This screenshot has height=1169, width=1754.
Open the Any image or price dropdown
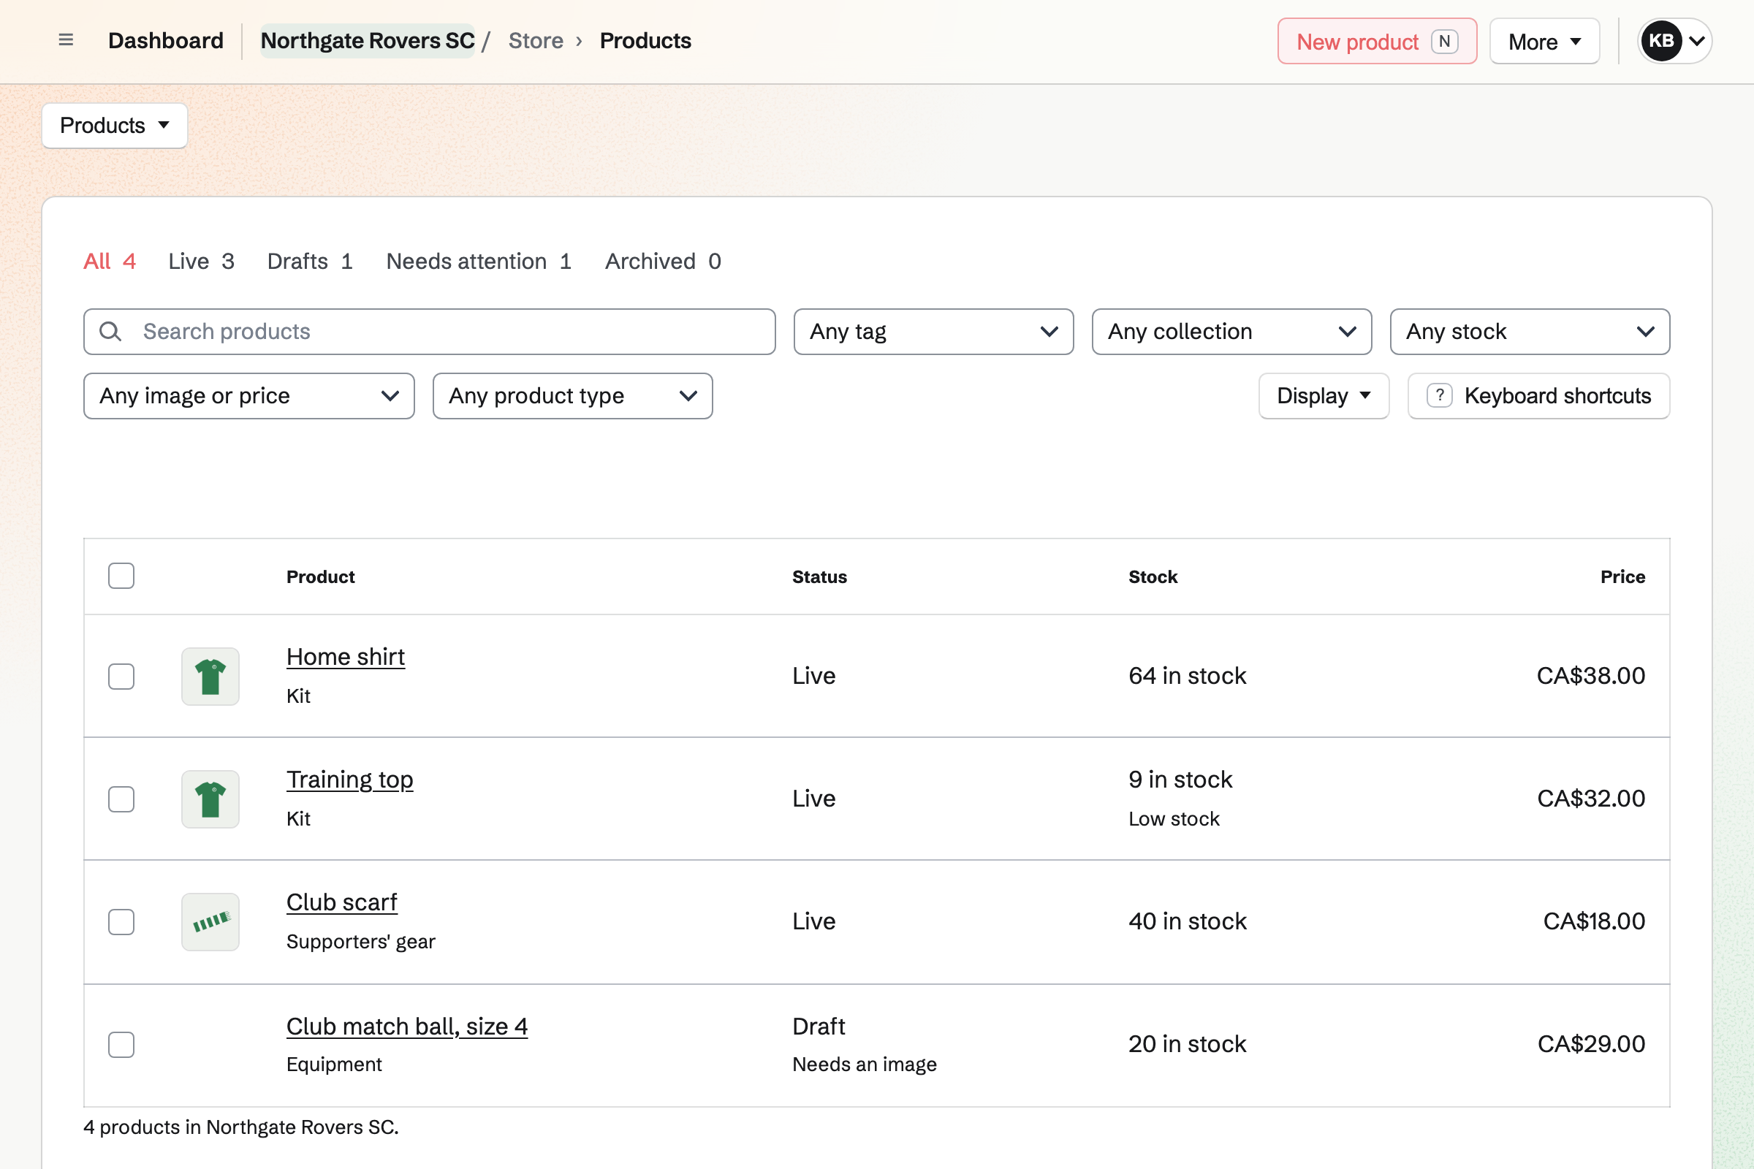click(x=249, y=396)
